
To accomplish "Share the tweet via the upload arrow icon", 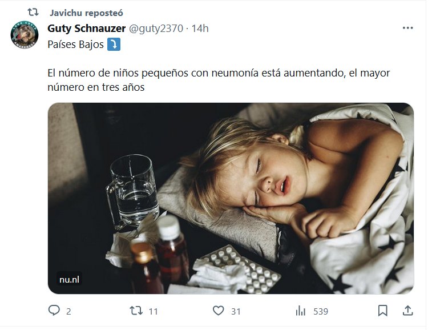I will point(407,311).
